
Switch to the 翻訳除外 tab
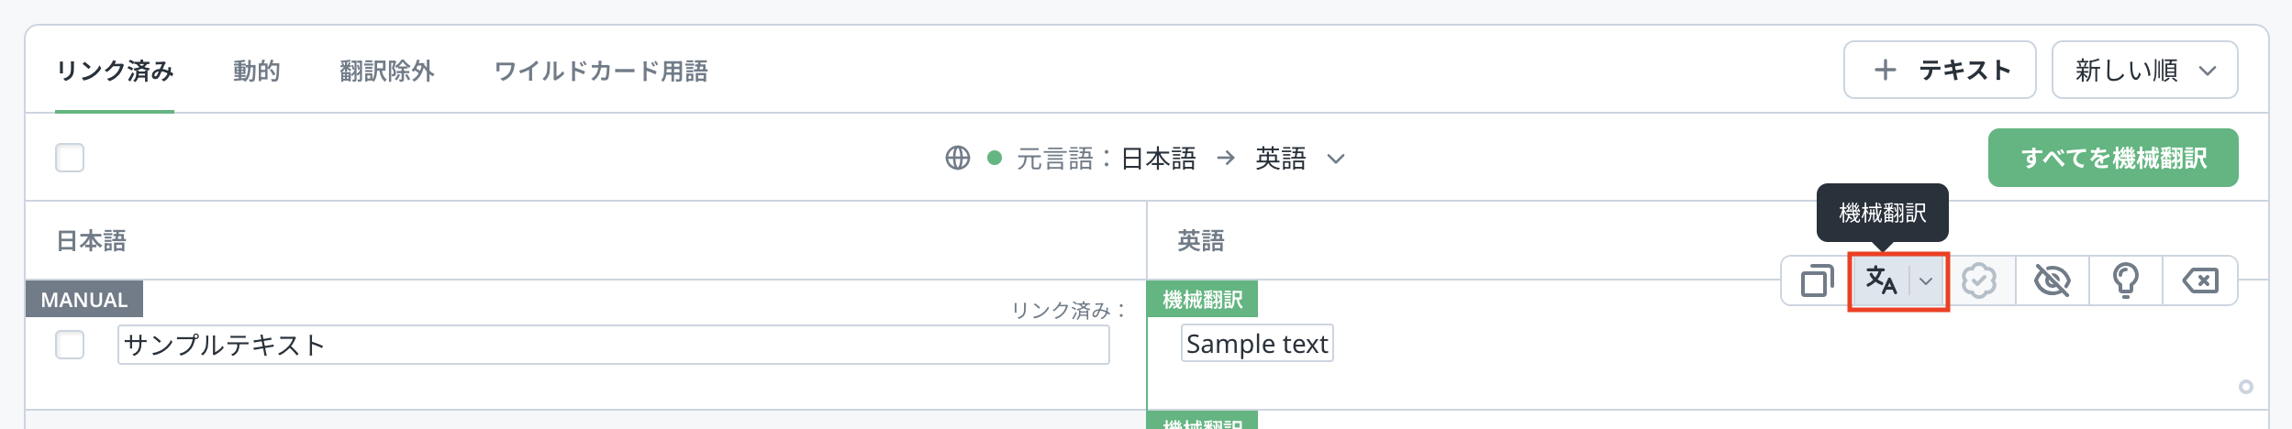386,71
